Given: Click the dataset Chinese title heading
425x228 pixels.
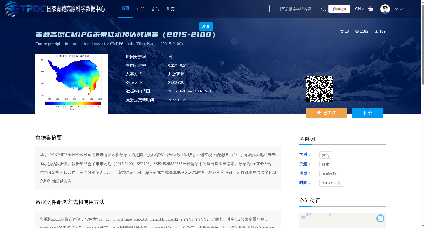Looking at the screenshot, I should 125,34.
